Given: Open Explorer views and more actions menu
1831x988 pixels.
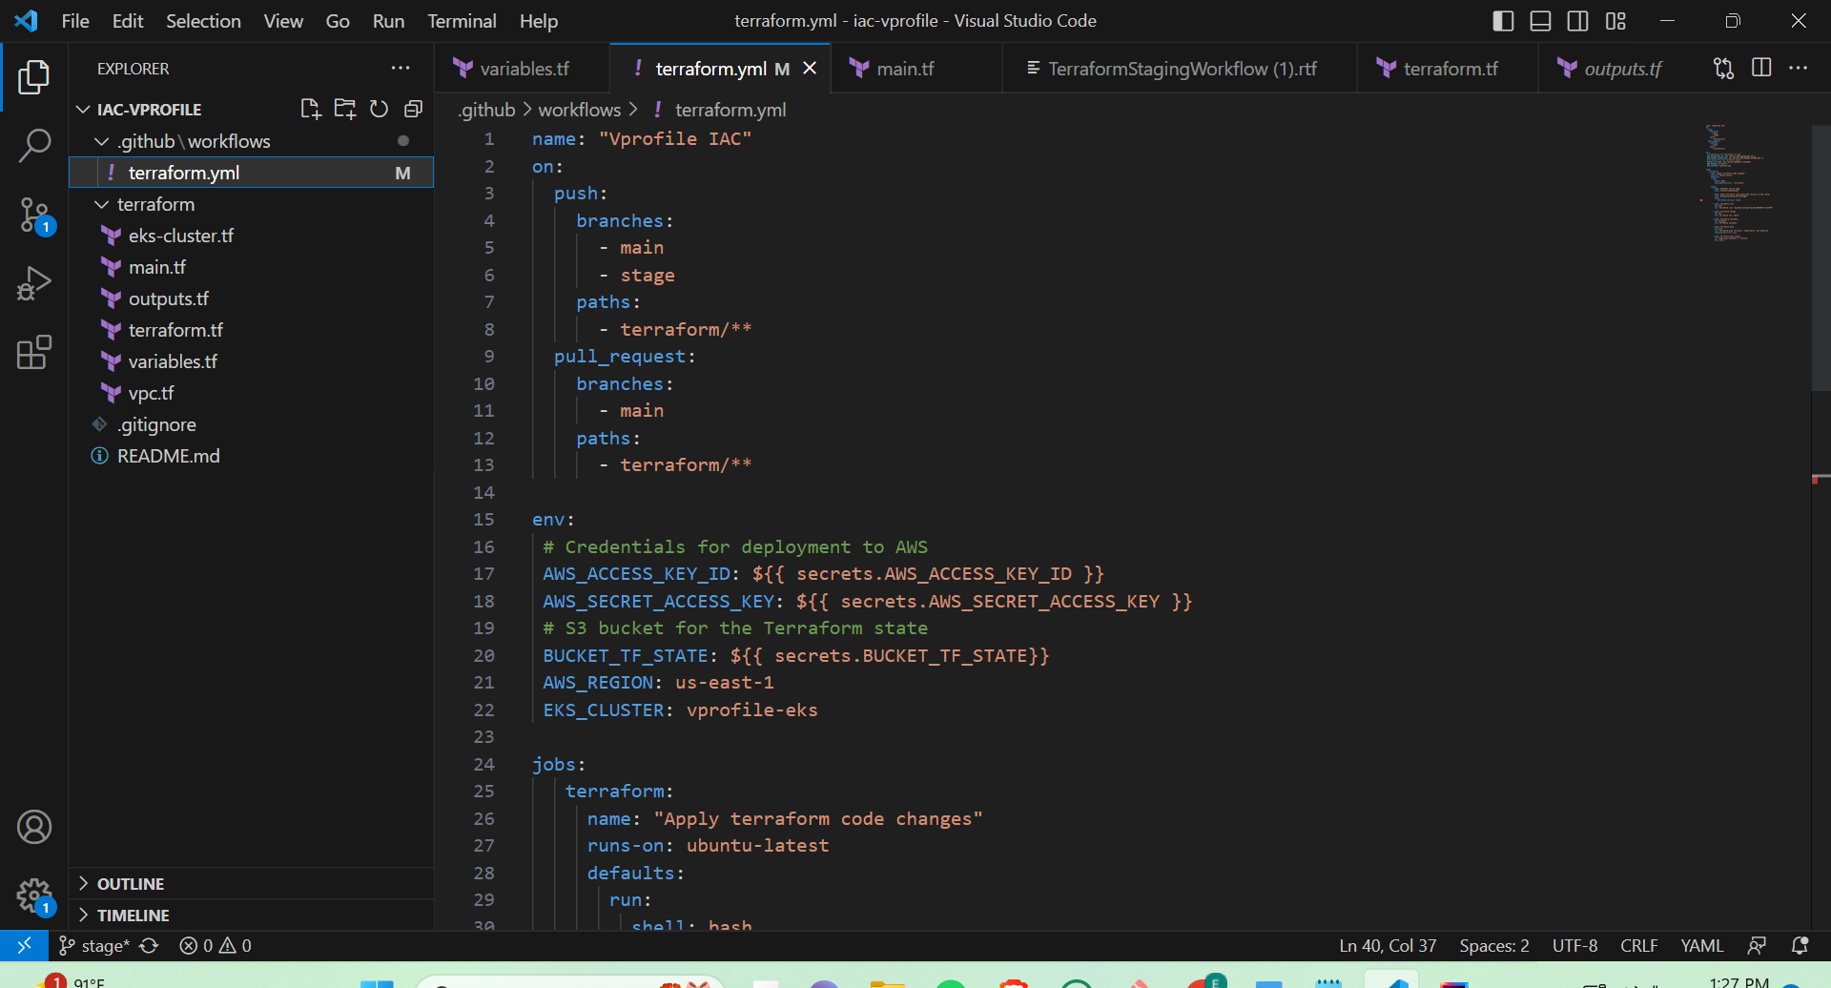Looking at the screenshot, I should tap(401, 69).
